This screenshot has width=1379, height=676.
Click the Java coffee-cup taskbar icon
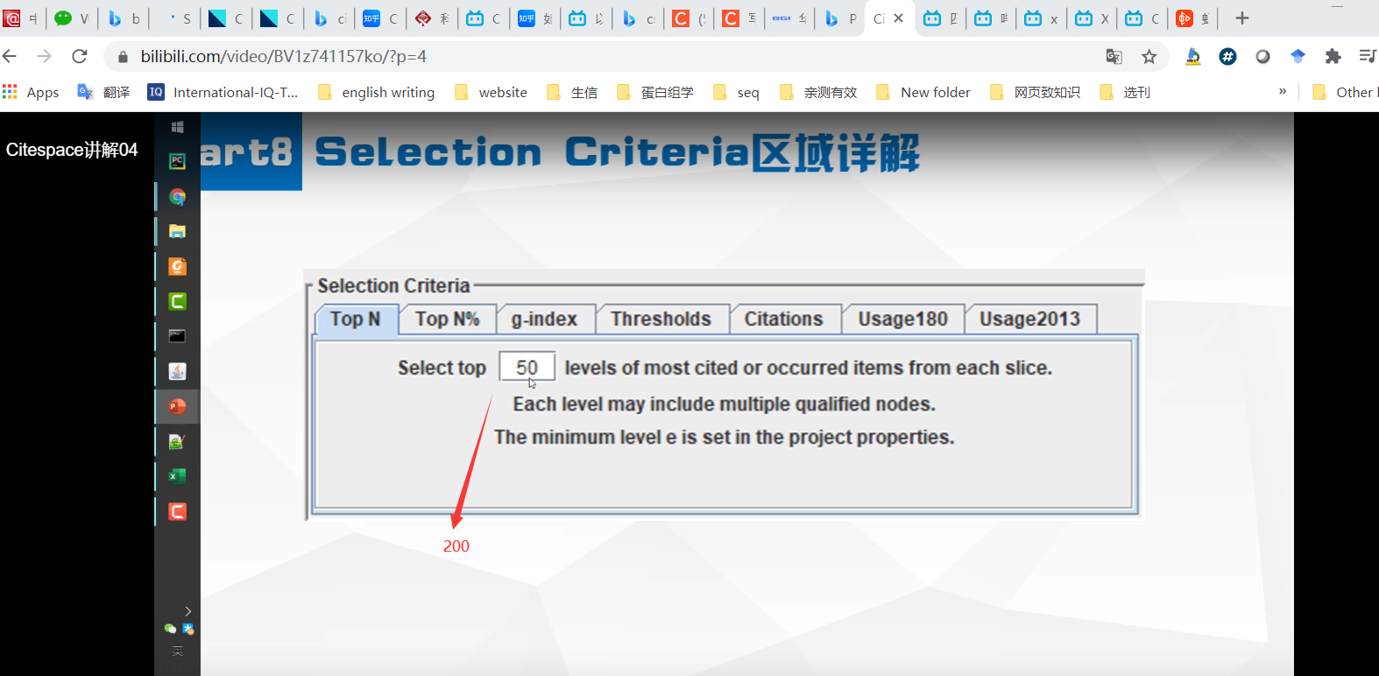point(177,371)
